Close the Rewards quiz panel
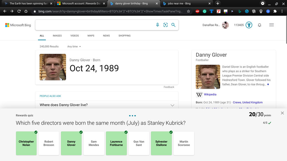Screen dimensions: 287x161 pyautogui.click(x=282, y=113)
